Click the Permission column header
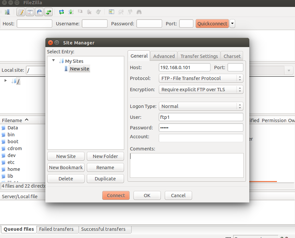295x238 pixels. click(x=274, y=120)
